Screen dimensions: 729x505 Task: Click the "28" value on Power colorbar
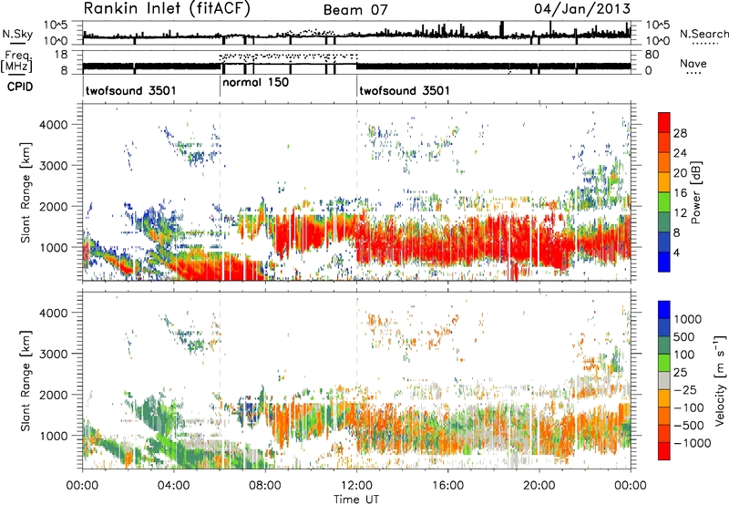(680, 133)
